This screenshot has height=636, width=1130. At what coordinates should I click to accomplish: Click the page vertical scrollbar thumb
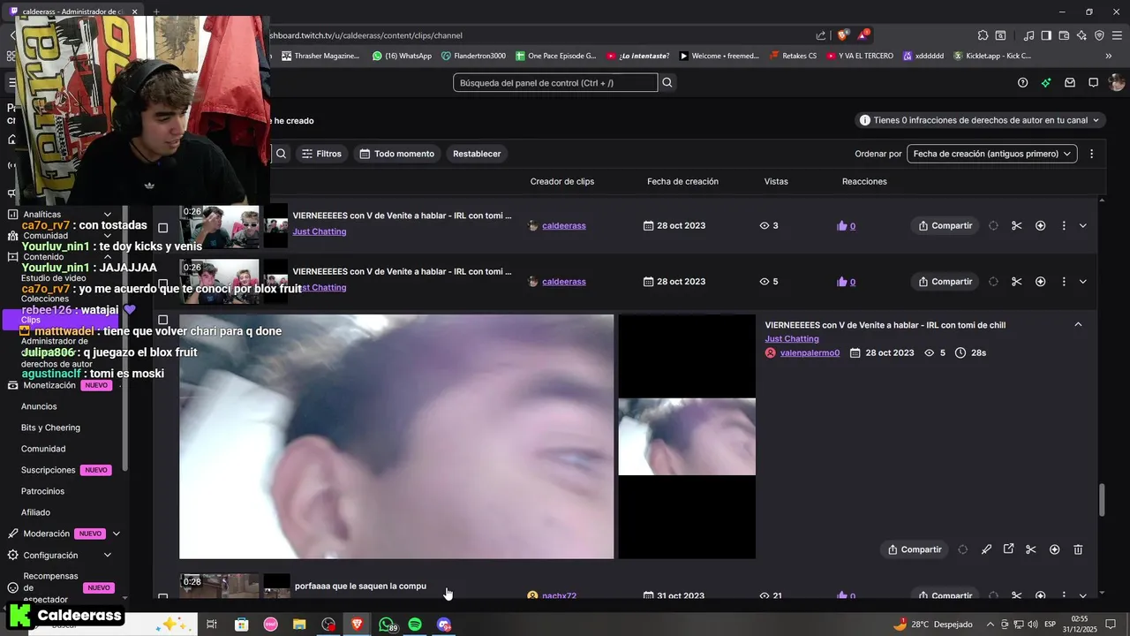pyautogui.click(x=1101, y=500)
